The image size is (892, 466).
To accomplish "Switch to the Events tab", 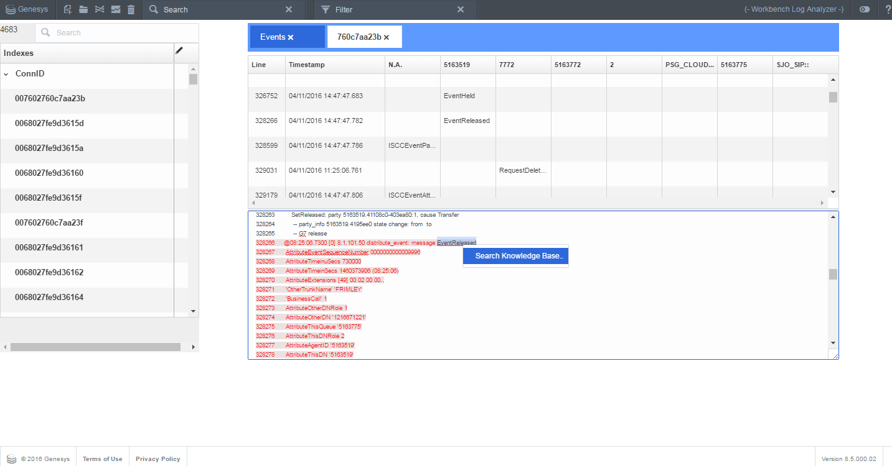I will (273, 37).
